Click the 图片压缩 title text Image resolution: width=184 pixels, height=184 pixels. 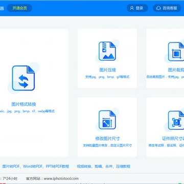[107, 70]
